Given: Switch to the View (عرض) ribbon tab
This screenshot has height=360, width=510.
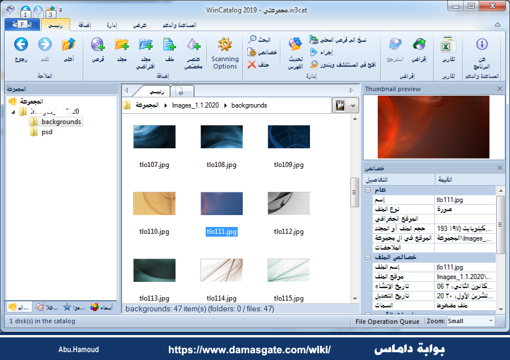Looking at the screenshot, I should click(x=139, y=25).
